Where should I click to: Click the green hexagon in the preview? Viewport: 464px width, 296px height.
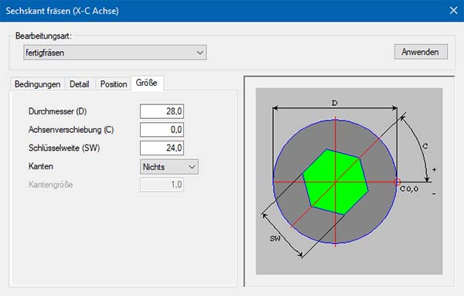335,182
